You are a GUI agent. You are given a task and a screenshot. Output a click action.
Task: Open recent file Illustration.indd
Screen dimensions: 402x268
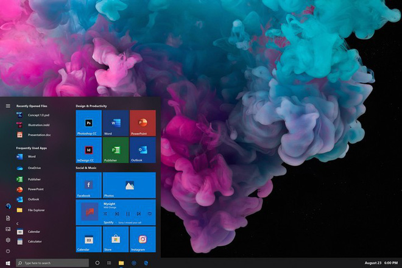click(33, 125)
